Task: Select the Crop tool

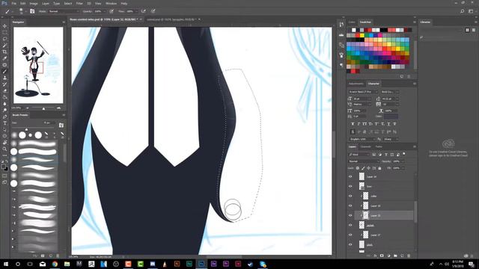Action: coord(4,52)
